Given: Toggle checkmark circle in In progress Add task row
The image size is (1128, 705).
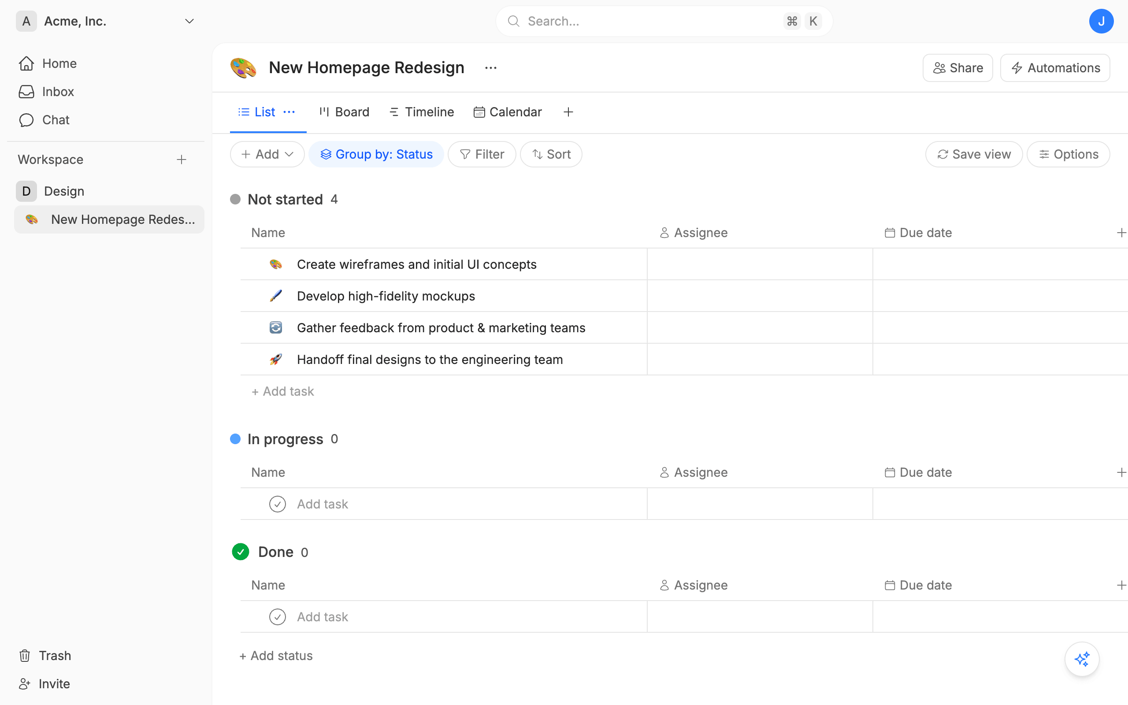Looking at the screenshot, I should 277,504.
